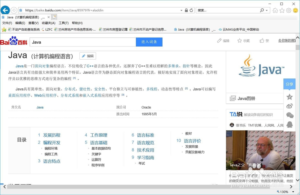300x195 pixels.
Task: Click the vertical scrollbar thumb
Action: tap(298, 47)
